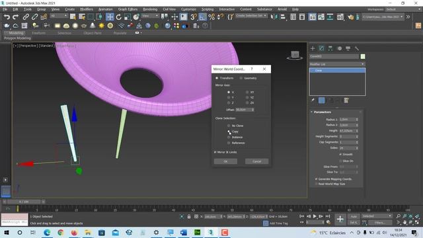Open the key filter Selected dropdown
This screenshot has width=423, height=238.
click(376, 216)
